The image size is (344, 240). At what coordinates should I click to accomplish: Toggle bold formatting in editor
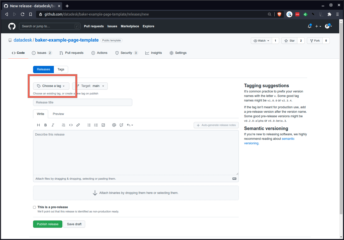(x=46, y=125)
